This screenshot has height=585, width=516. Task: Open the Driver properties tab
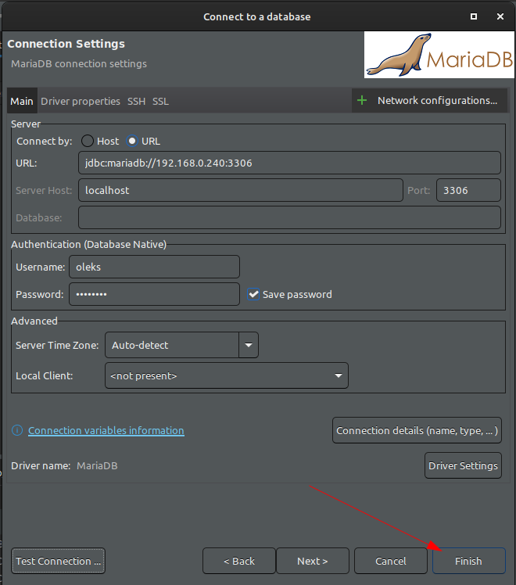tap(81, 101)
